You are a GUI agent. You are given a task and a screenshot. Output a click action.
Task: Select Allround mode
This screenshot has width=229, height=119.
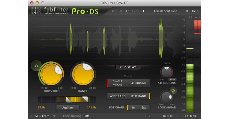point(139,83)
